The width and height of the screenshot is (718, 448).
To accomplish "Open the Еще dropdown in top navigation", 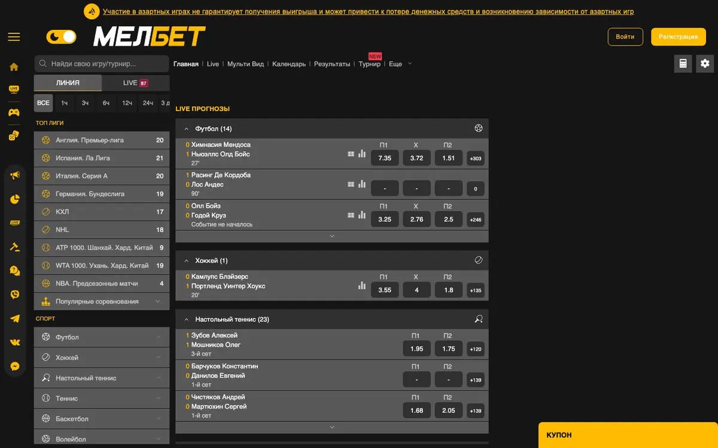I will click(x=400, y=64).
